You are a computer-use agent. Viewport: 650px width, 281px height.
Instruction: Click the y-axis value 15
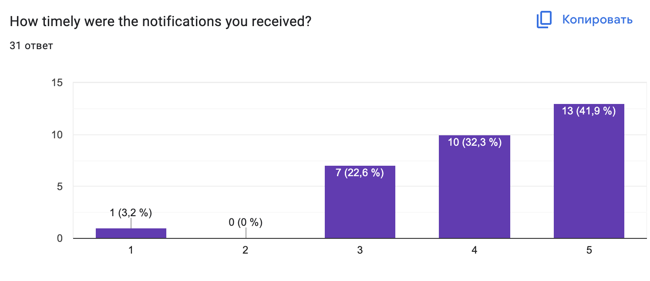[57, 83]
